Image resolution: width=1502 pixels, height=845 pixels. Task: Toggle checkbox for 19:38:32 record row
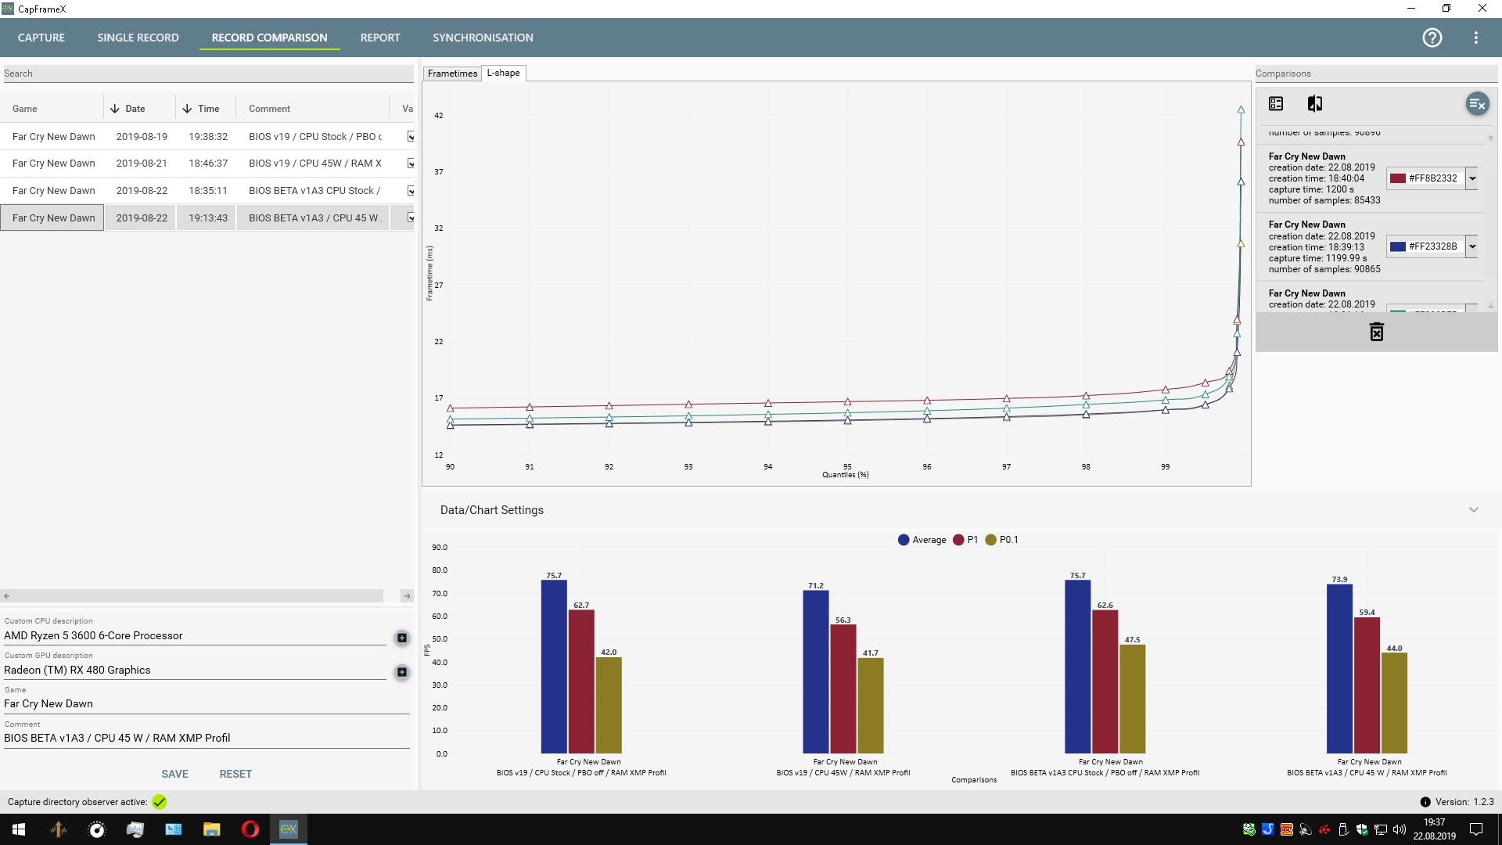411,137
